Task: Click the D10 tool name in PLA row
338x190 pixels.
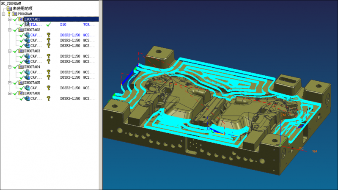Action: coord(63,25)
